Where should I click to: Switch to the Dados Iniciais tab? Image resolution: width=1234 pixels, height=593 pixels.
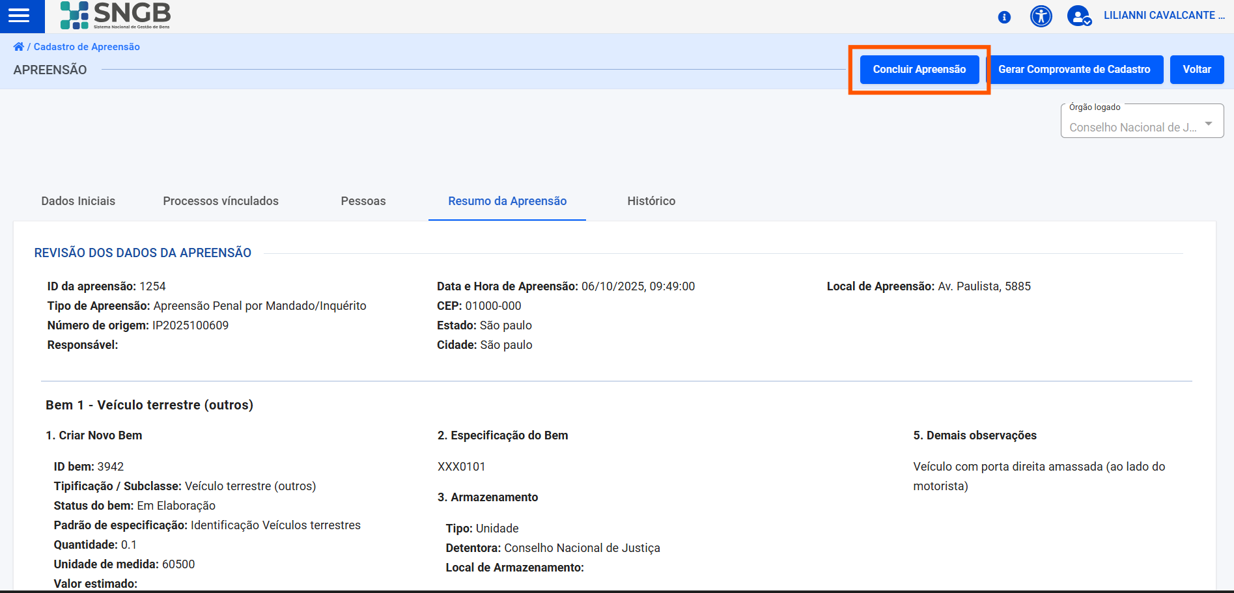tap(77, 201)
